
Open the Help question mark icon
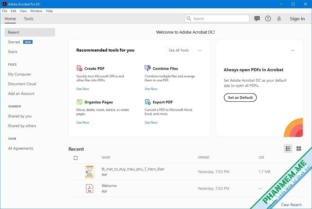point(268,19)
